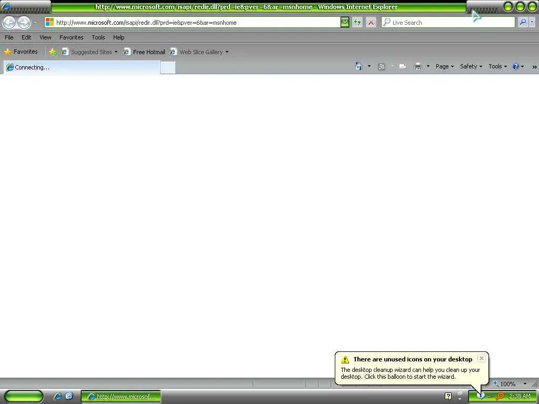Click the RSS feeds icon
Viewport: 539px width, 404px height.
point(382,67)
